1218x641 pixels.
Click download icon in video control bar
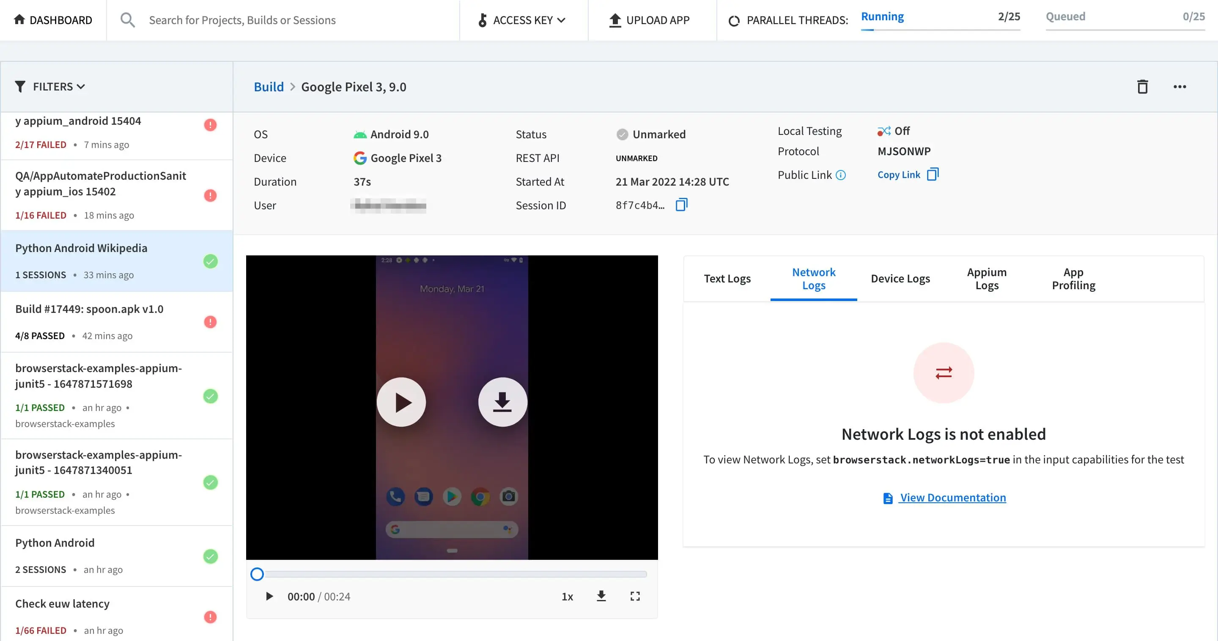click(x=601, y=596)
